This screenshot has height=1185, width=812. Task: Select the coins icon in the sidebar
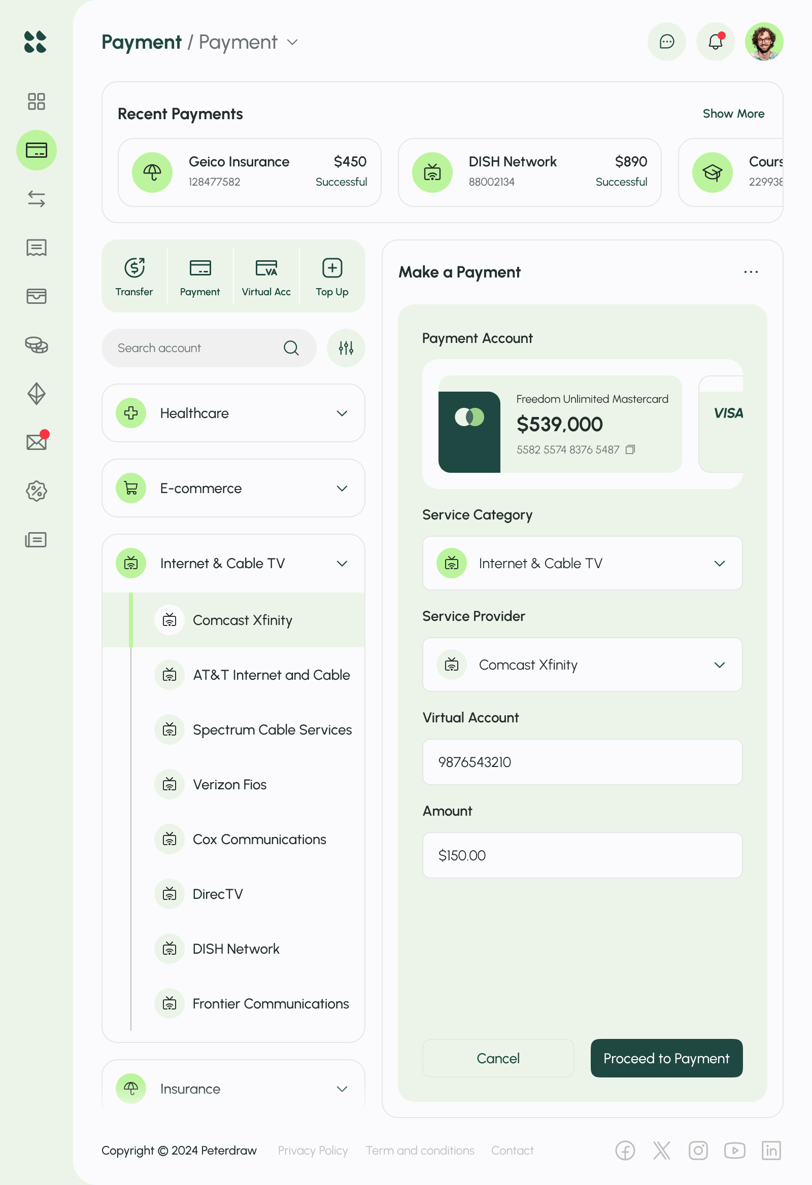coord(36,346)
